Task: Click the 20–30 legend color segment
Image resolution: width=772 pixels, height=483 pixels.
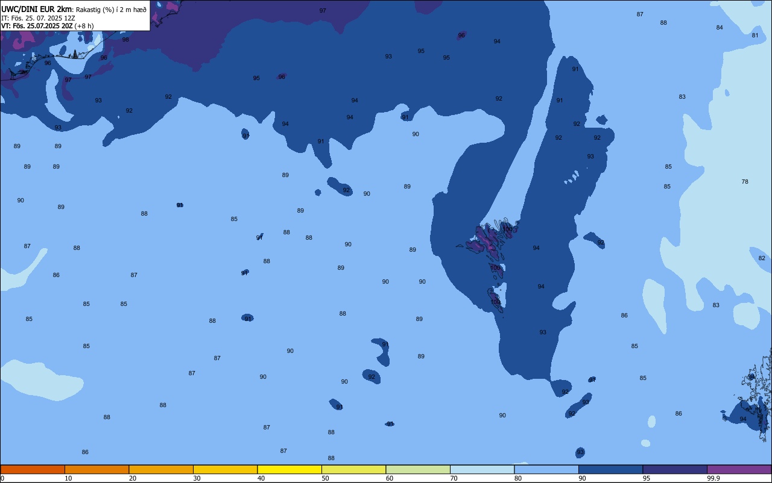Action: tap(161, 469)
